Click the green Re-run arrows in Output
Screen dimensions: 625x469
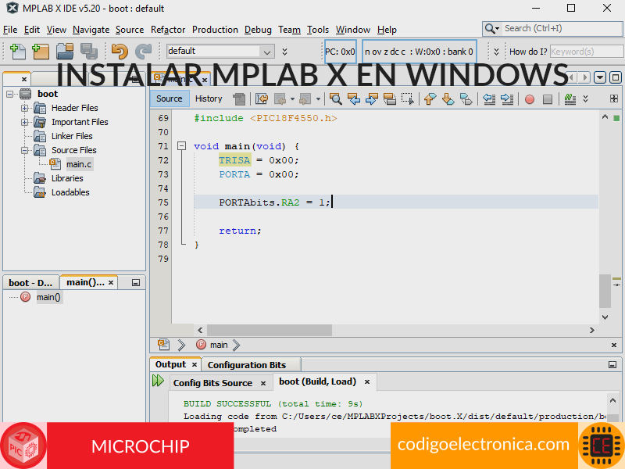coord(159,381)
